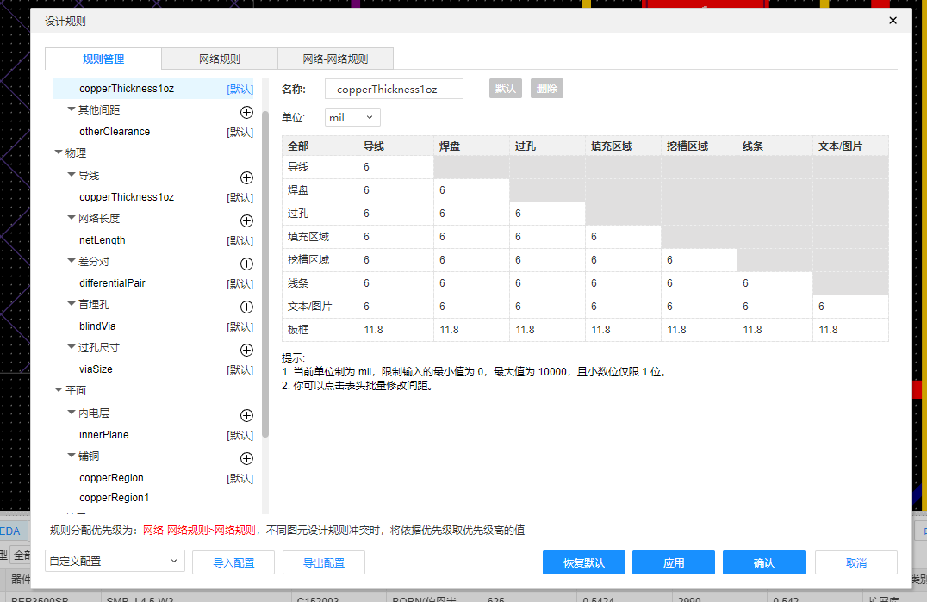
Task: Open the 自定义配置 dropdown
Action: click(115, 562)
